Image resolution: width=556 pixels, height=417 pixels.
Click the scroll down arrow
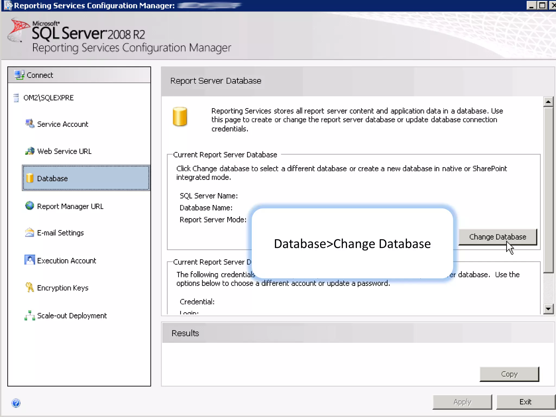[x=548, y=309]
